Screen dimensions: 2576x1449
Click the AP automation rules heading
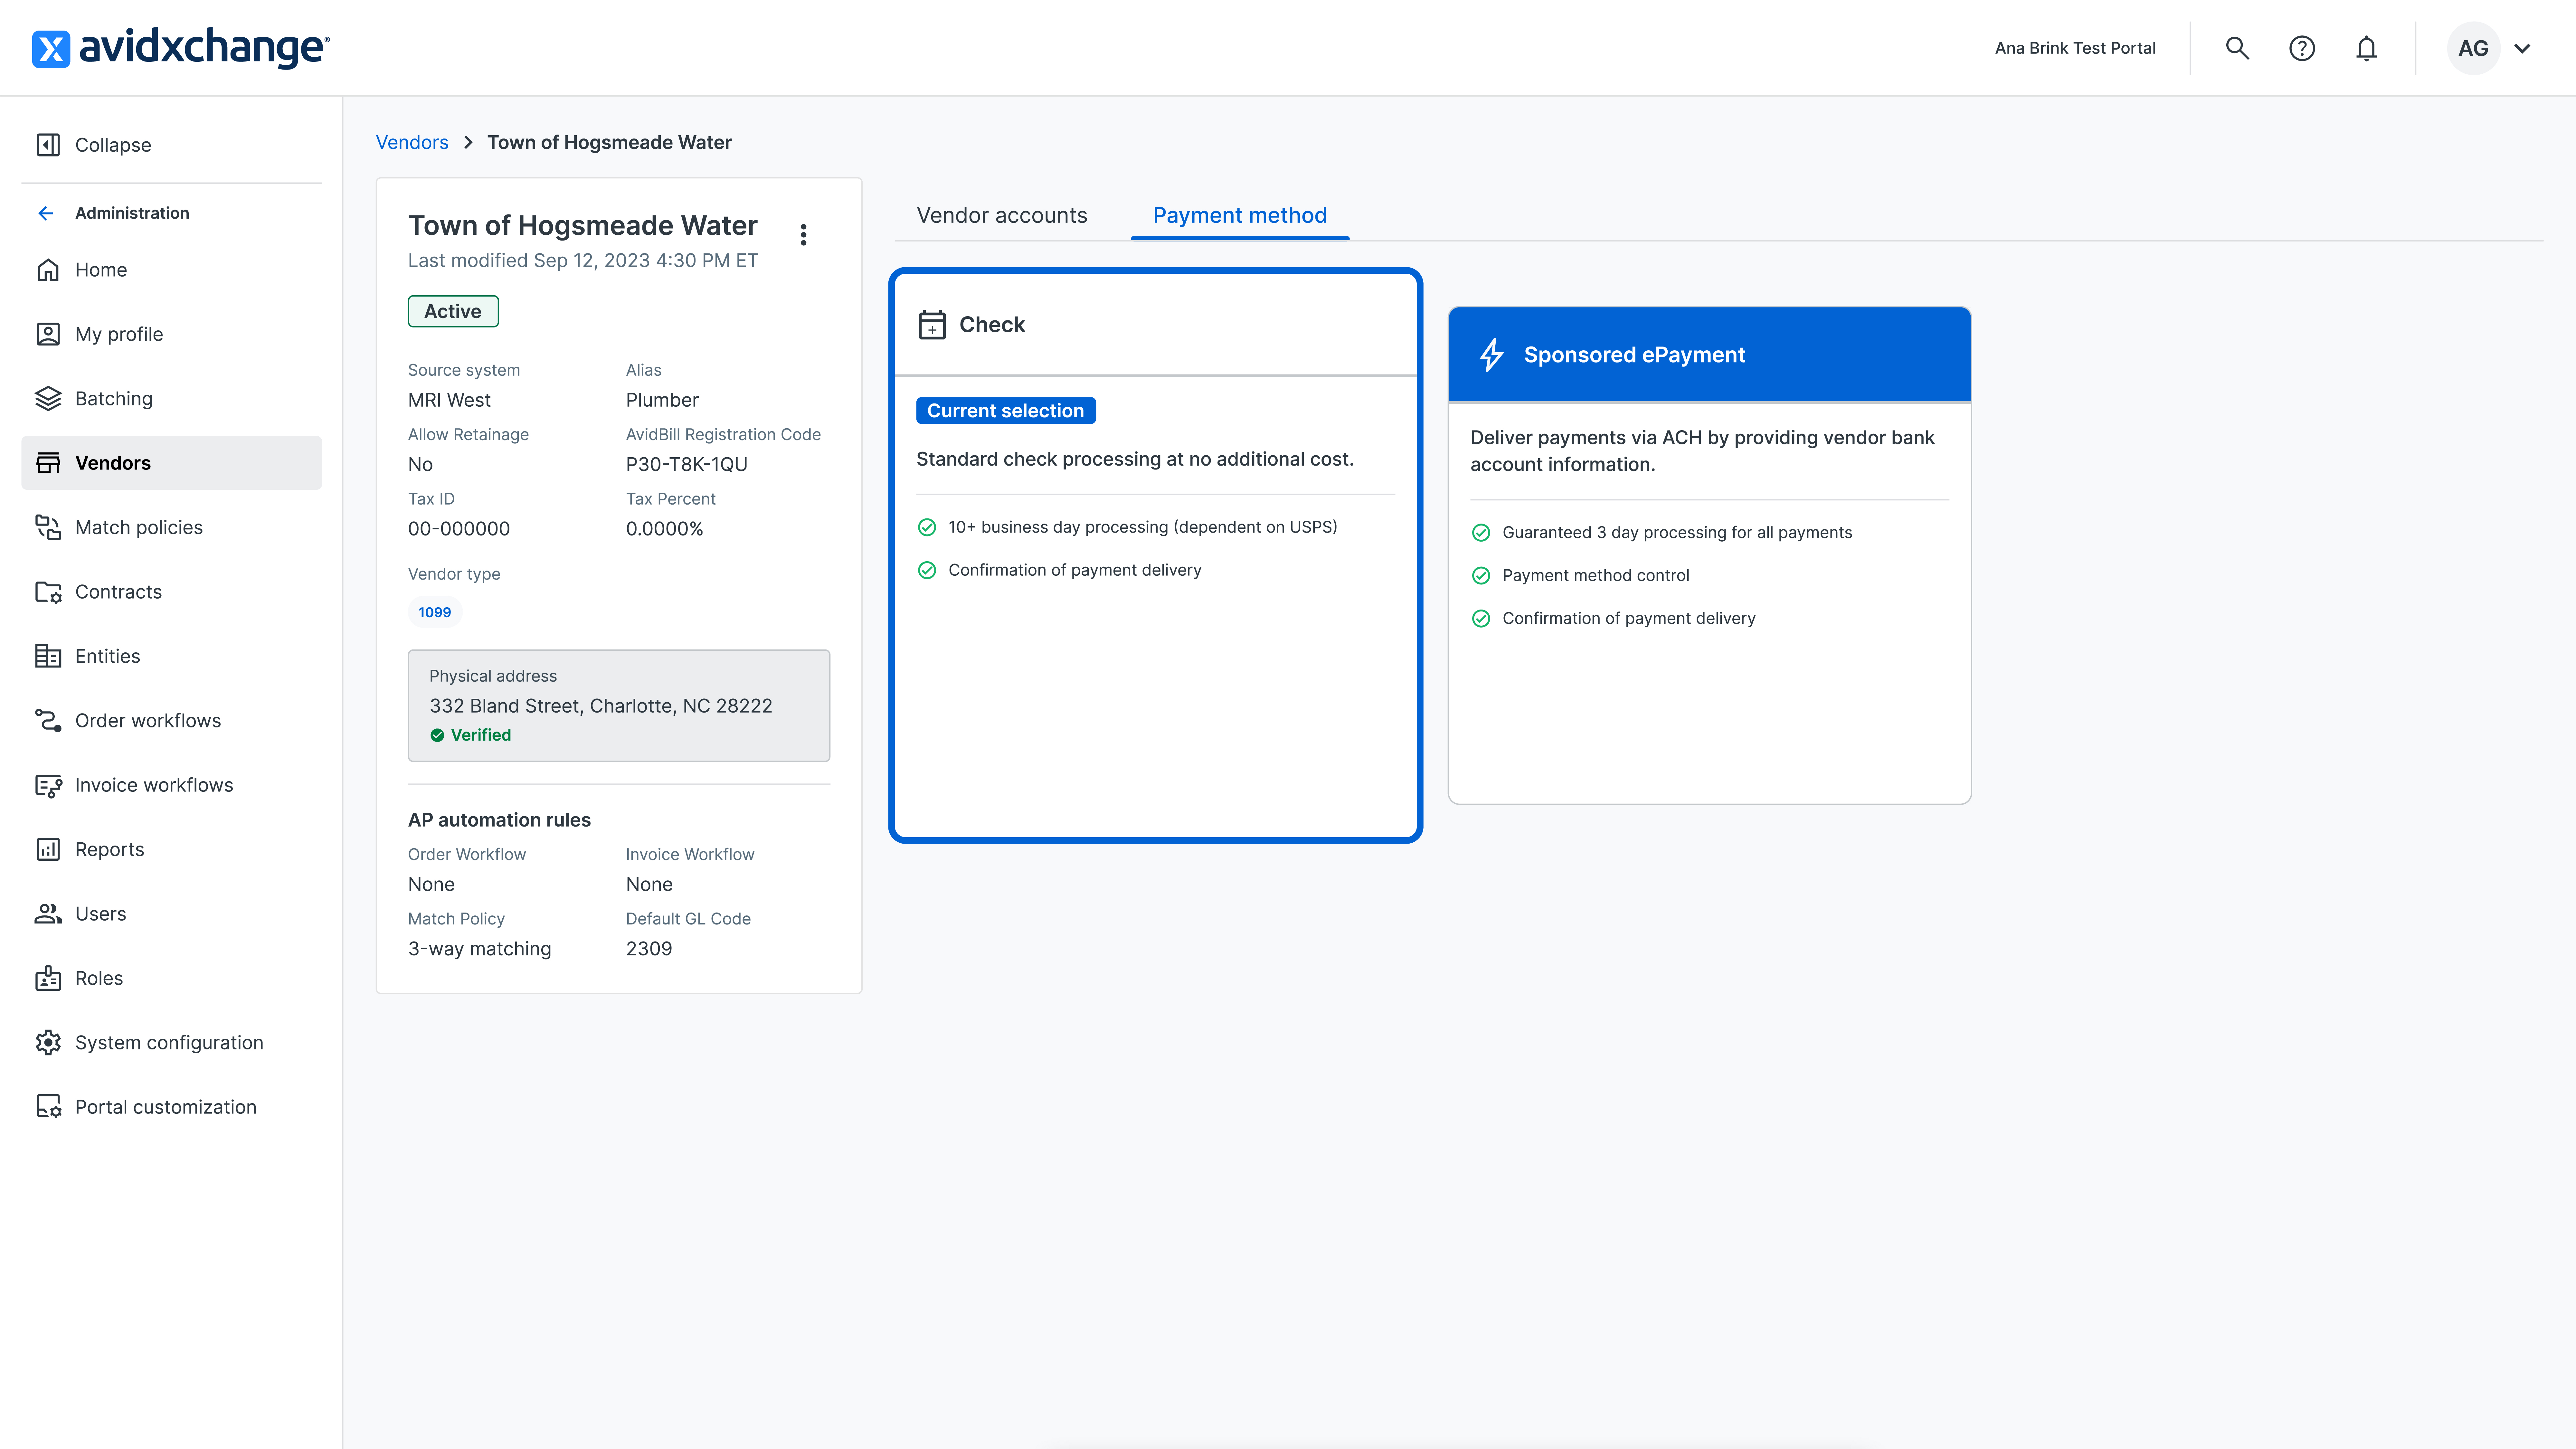499,820
